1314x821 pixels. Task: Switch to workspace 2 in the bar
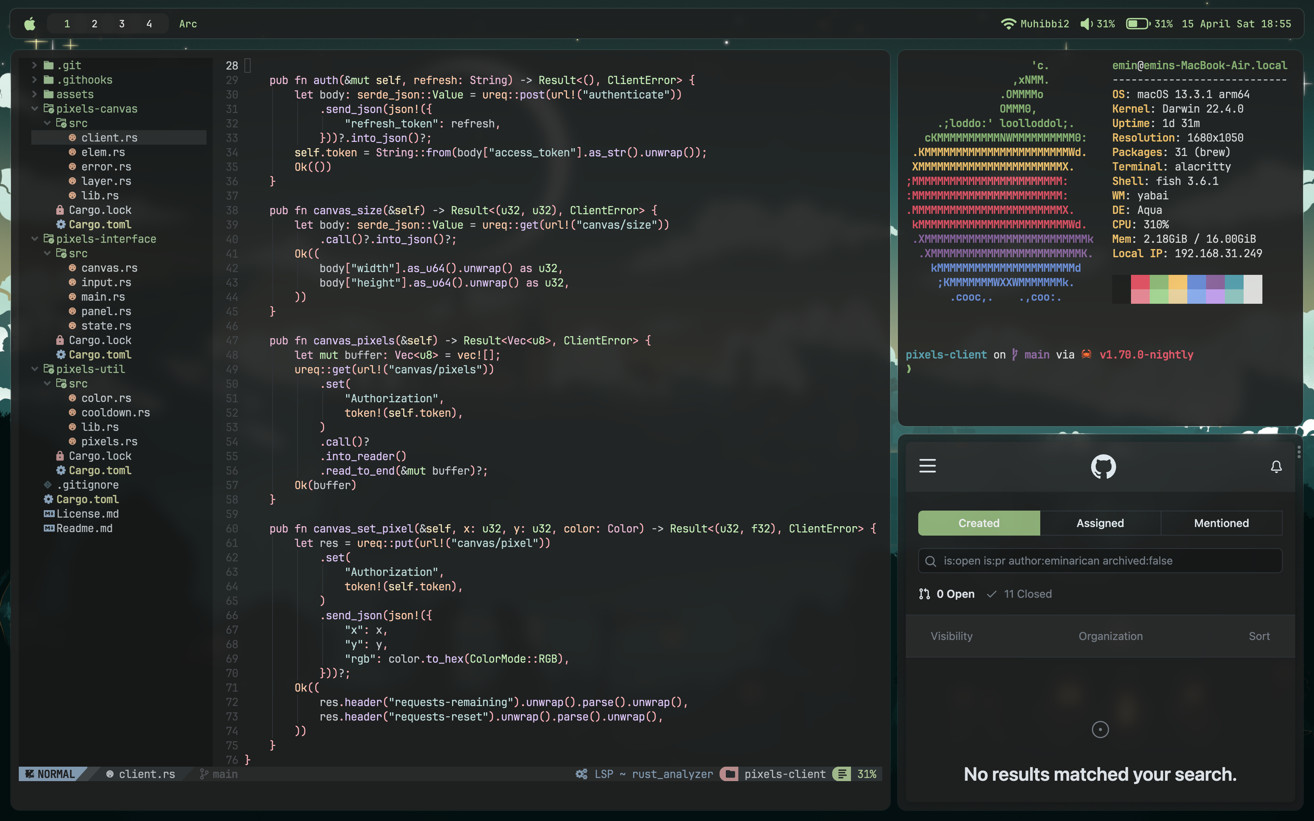tap(95, 24)
